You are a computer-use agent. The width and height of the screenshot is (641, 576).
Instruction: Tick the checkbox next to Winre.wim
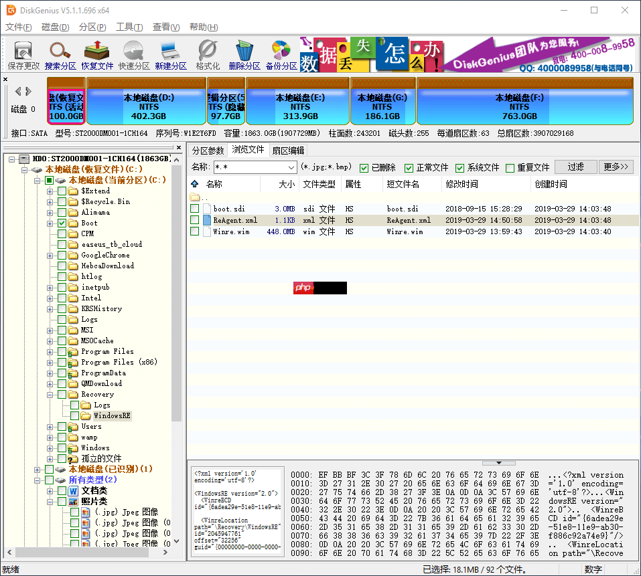[x=195, y=231]
